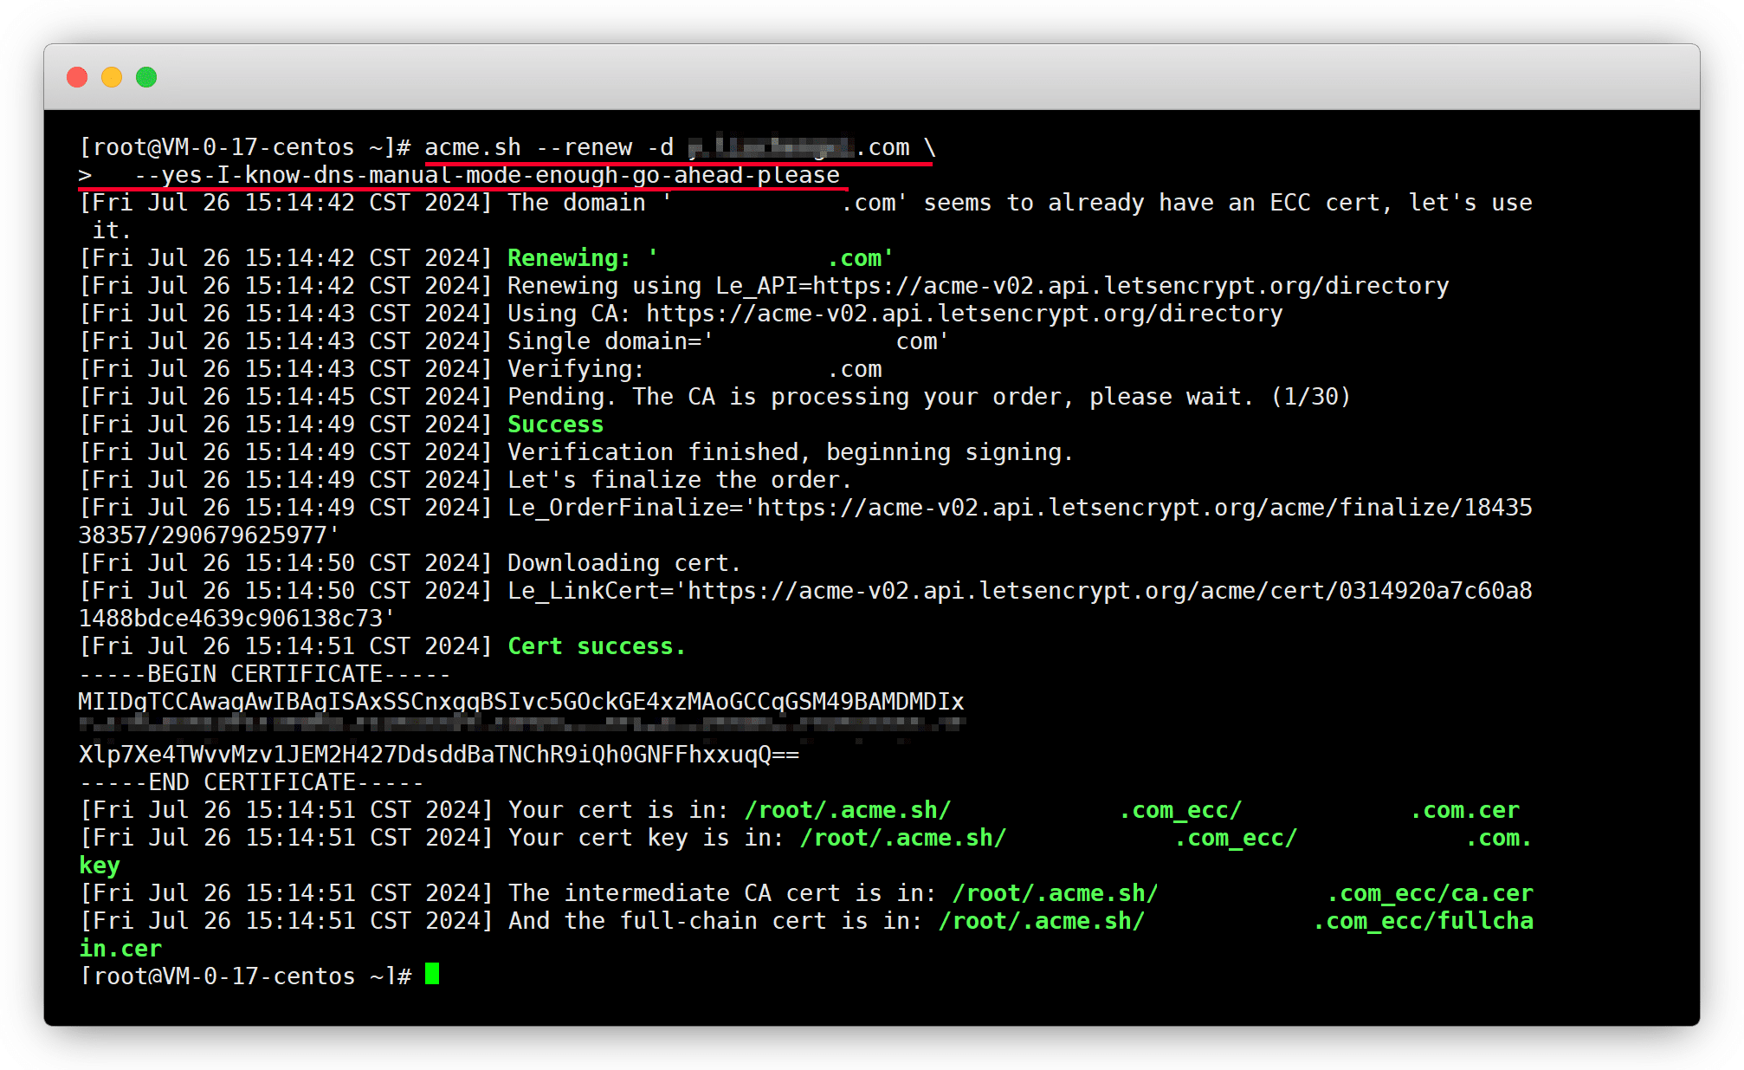The height and width of the screenshot is (1070, 1744).
Task: Click the 'Downloading cert.' line
Action: [623, 563]
